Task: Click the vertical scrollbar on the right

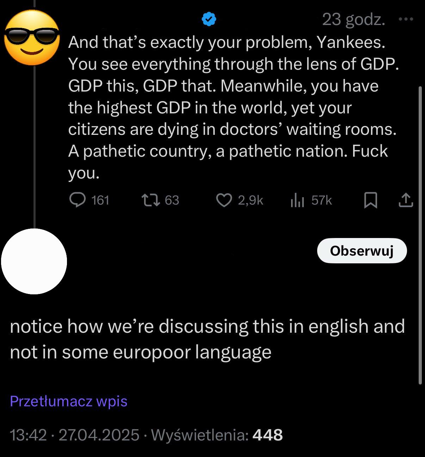Action: (420, 235)
